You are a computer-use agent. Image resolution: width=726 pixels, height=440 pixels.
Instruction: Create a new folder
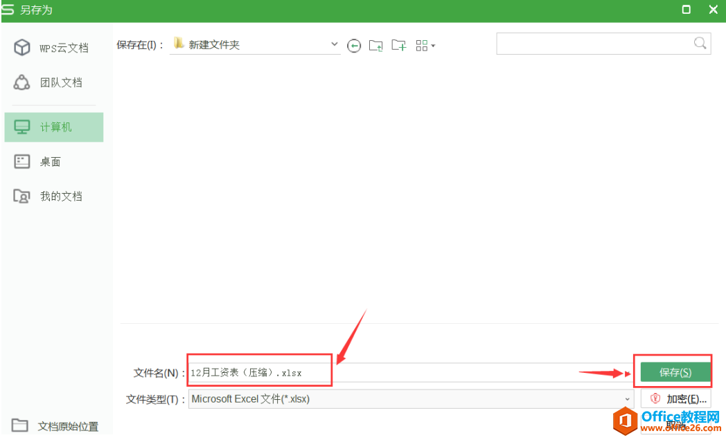tap(398, 45)
